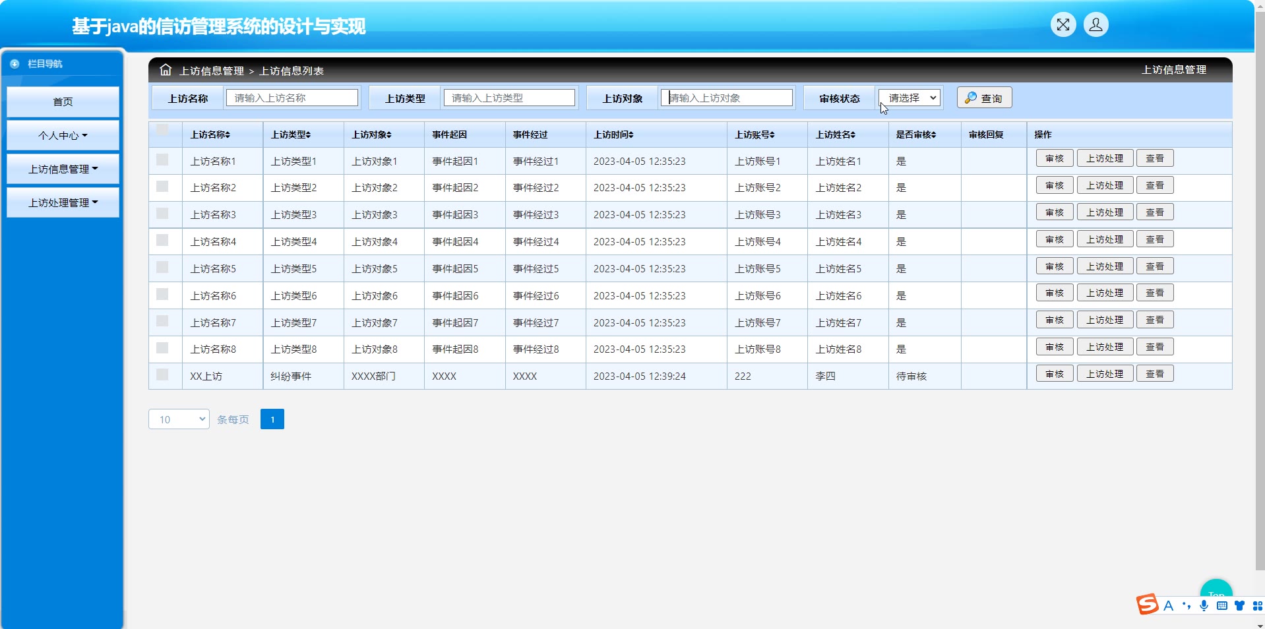The height and width of the screenshot is (629, 1265).
Task: Check the row checkbox for 上访名称5
Action: pyautogui.click(x=162, y=267)
